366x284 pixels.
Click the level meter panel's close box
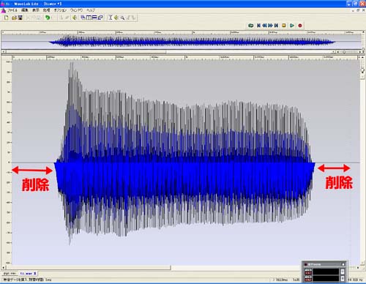click(x=343, y=264)
